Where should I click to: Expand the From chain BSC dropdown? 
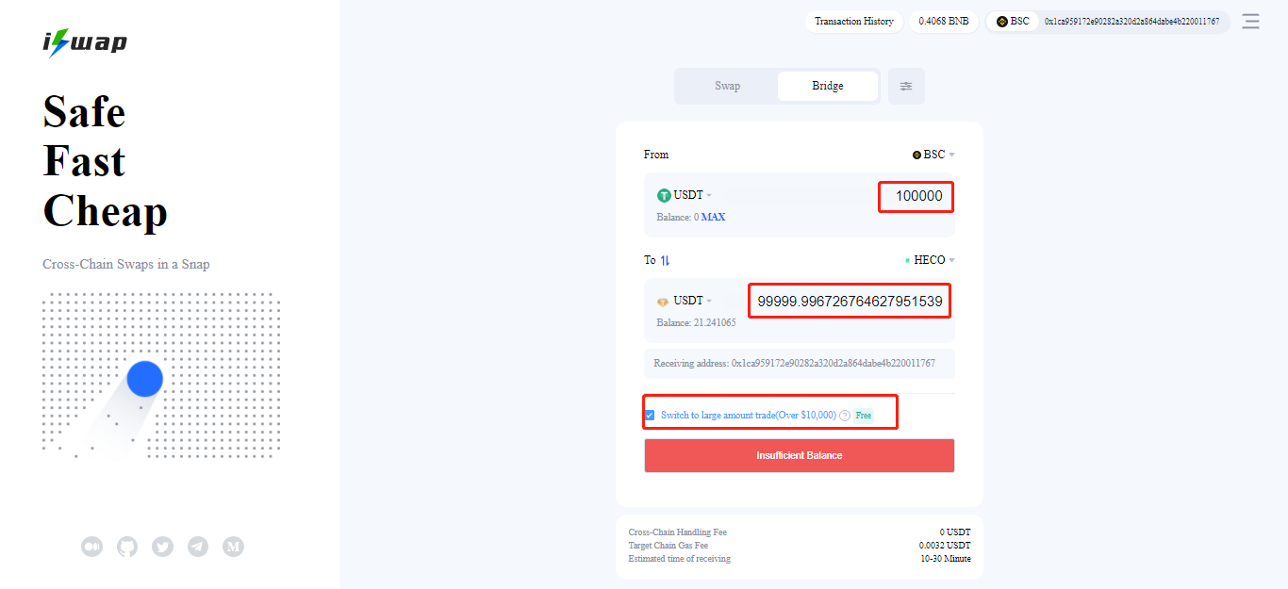[x=933, y=155]
